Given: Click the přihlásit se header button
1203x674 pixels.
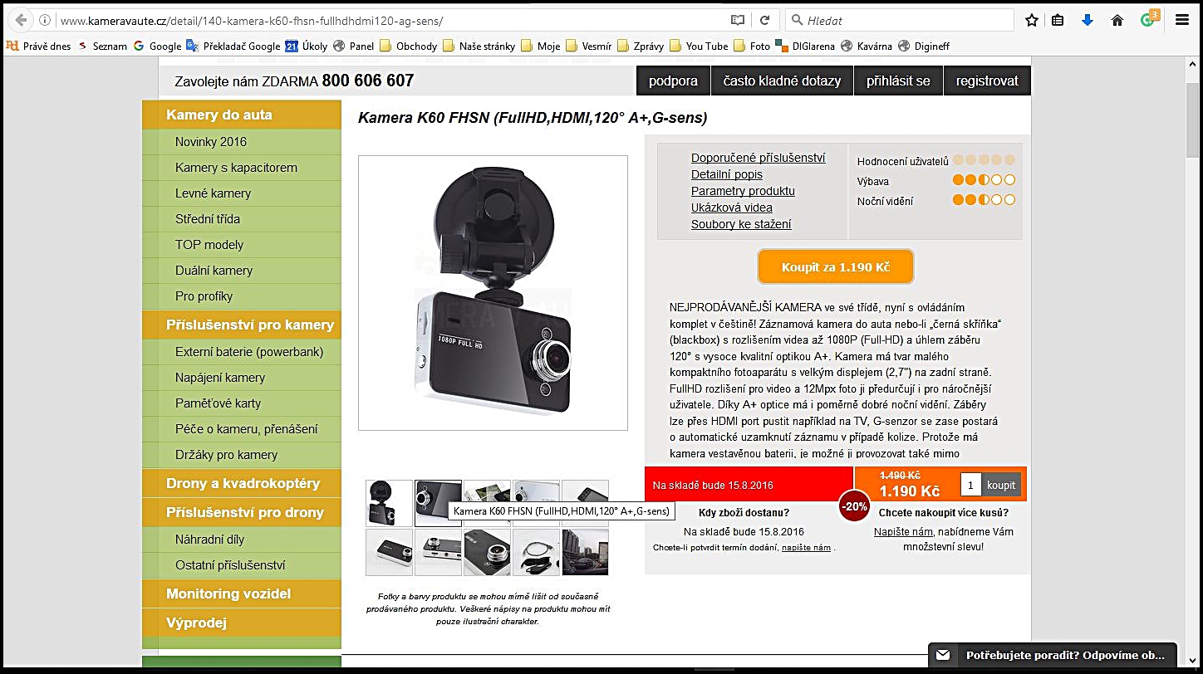Looking at the screenshot, I should (x=898, y=81).
